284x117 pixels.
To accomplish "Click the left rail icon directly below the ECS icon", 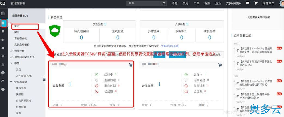I will [x=3, y=31].
